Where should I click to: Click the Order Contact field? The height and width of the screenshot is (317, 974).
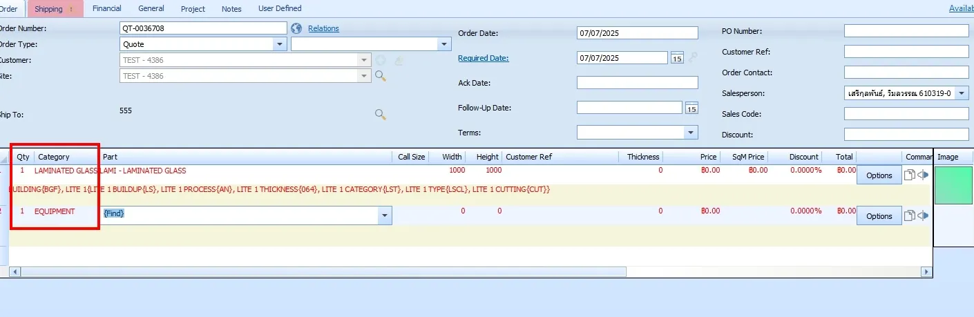906,73
